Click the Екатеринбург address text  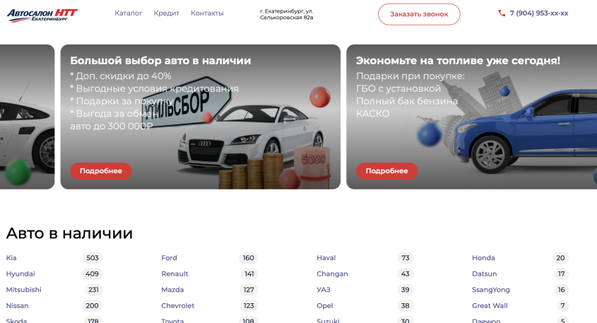coord(287,14)
